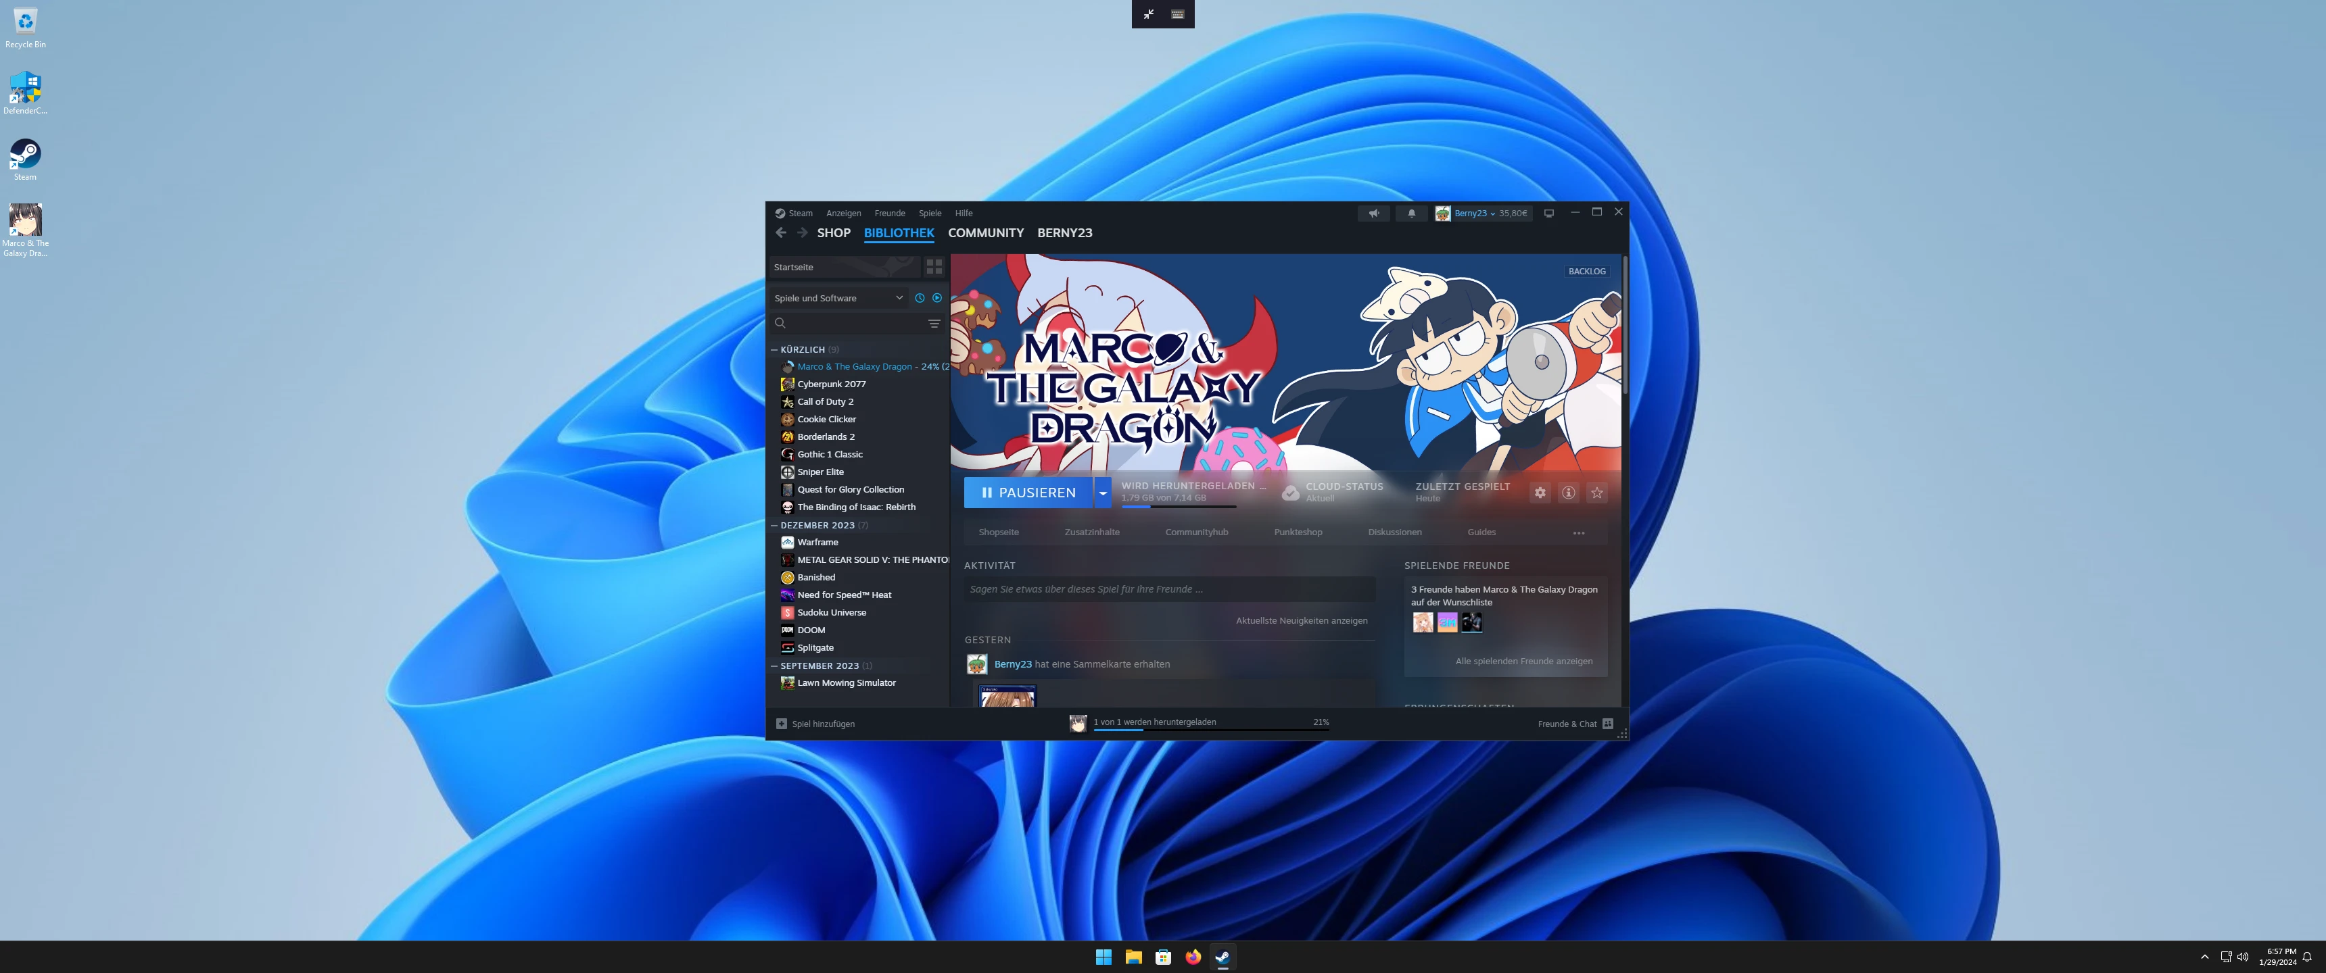Click Alle spielenden Freunde anzeigen
Viewport: 2326px width, 973px height.
pyautogui.click(x=1523, y=662)
